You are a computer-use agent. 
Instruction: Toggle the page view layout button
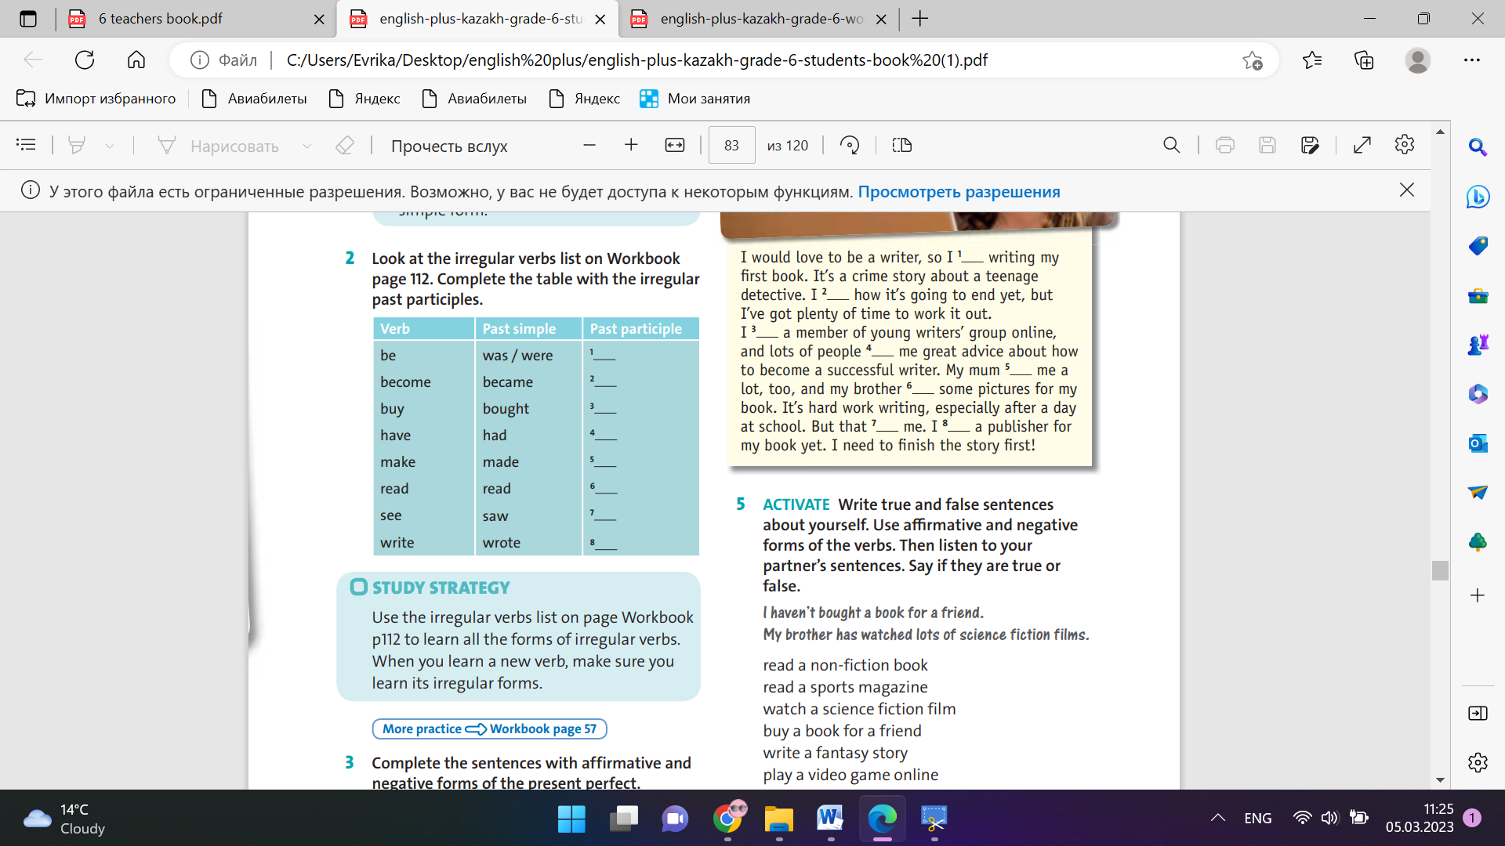[x=901, y=145]
